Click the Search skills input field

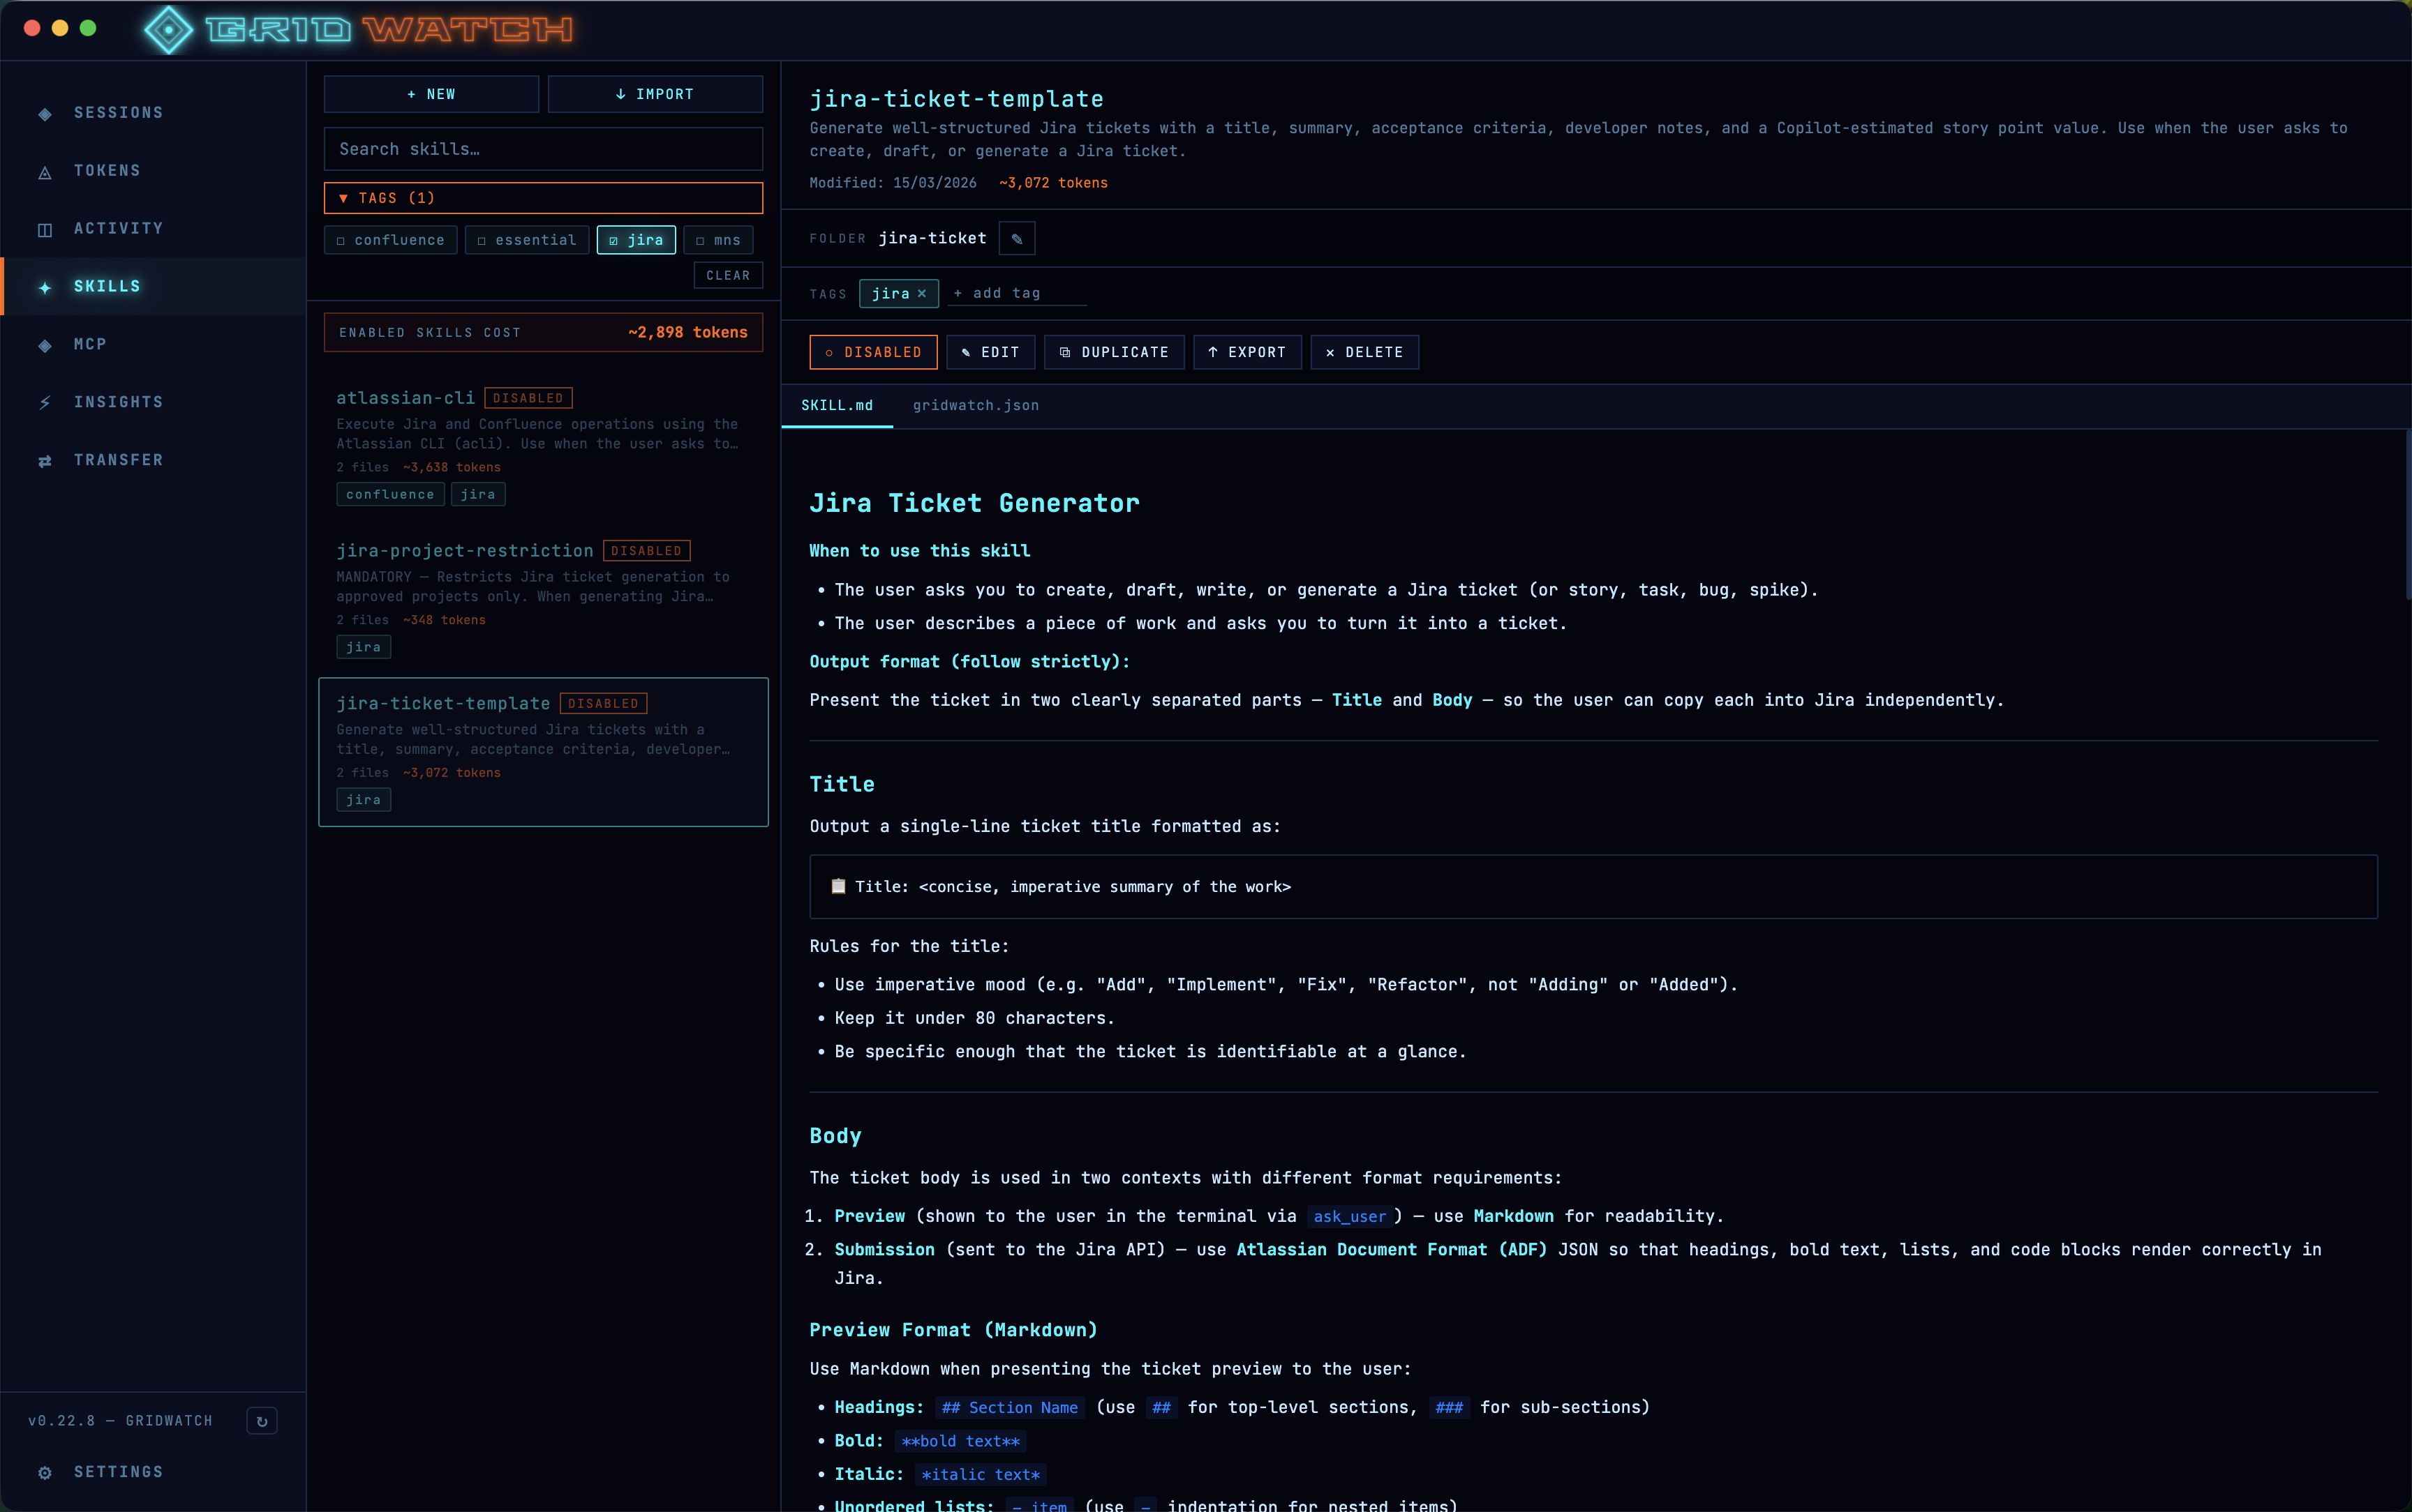click(542, 149)
